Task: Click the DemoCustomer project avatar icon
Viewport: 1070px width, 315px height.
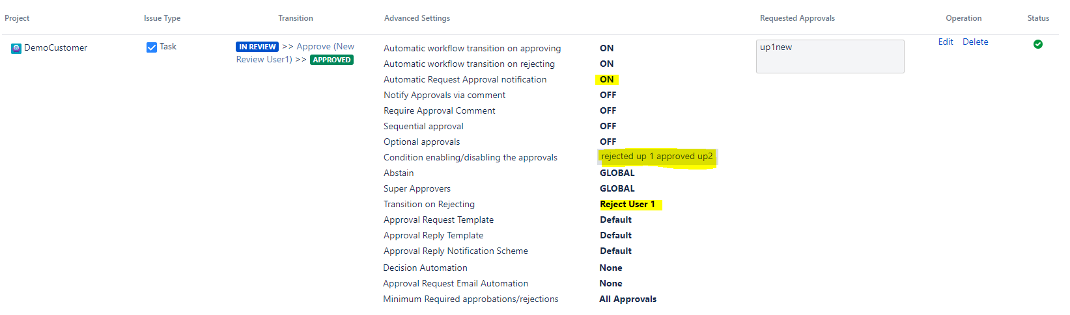Action: [x=16, y=48]
